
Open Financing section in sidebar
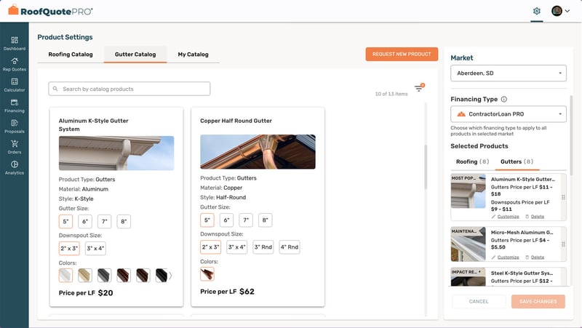click(14, 105)
